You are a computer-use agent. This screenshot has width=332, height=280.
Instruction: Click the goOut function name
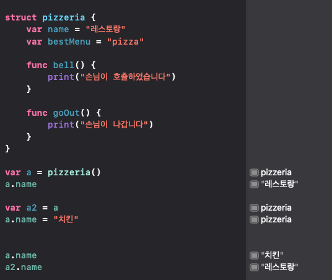66,113
